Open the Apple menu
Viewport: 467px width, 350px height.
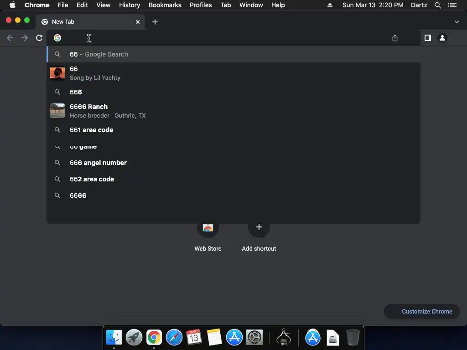[x=12, y=5]
